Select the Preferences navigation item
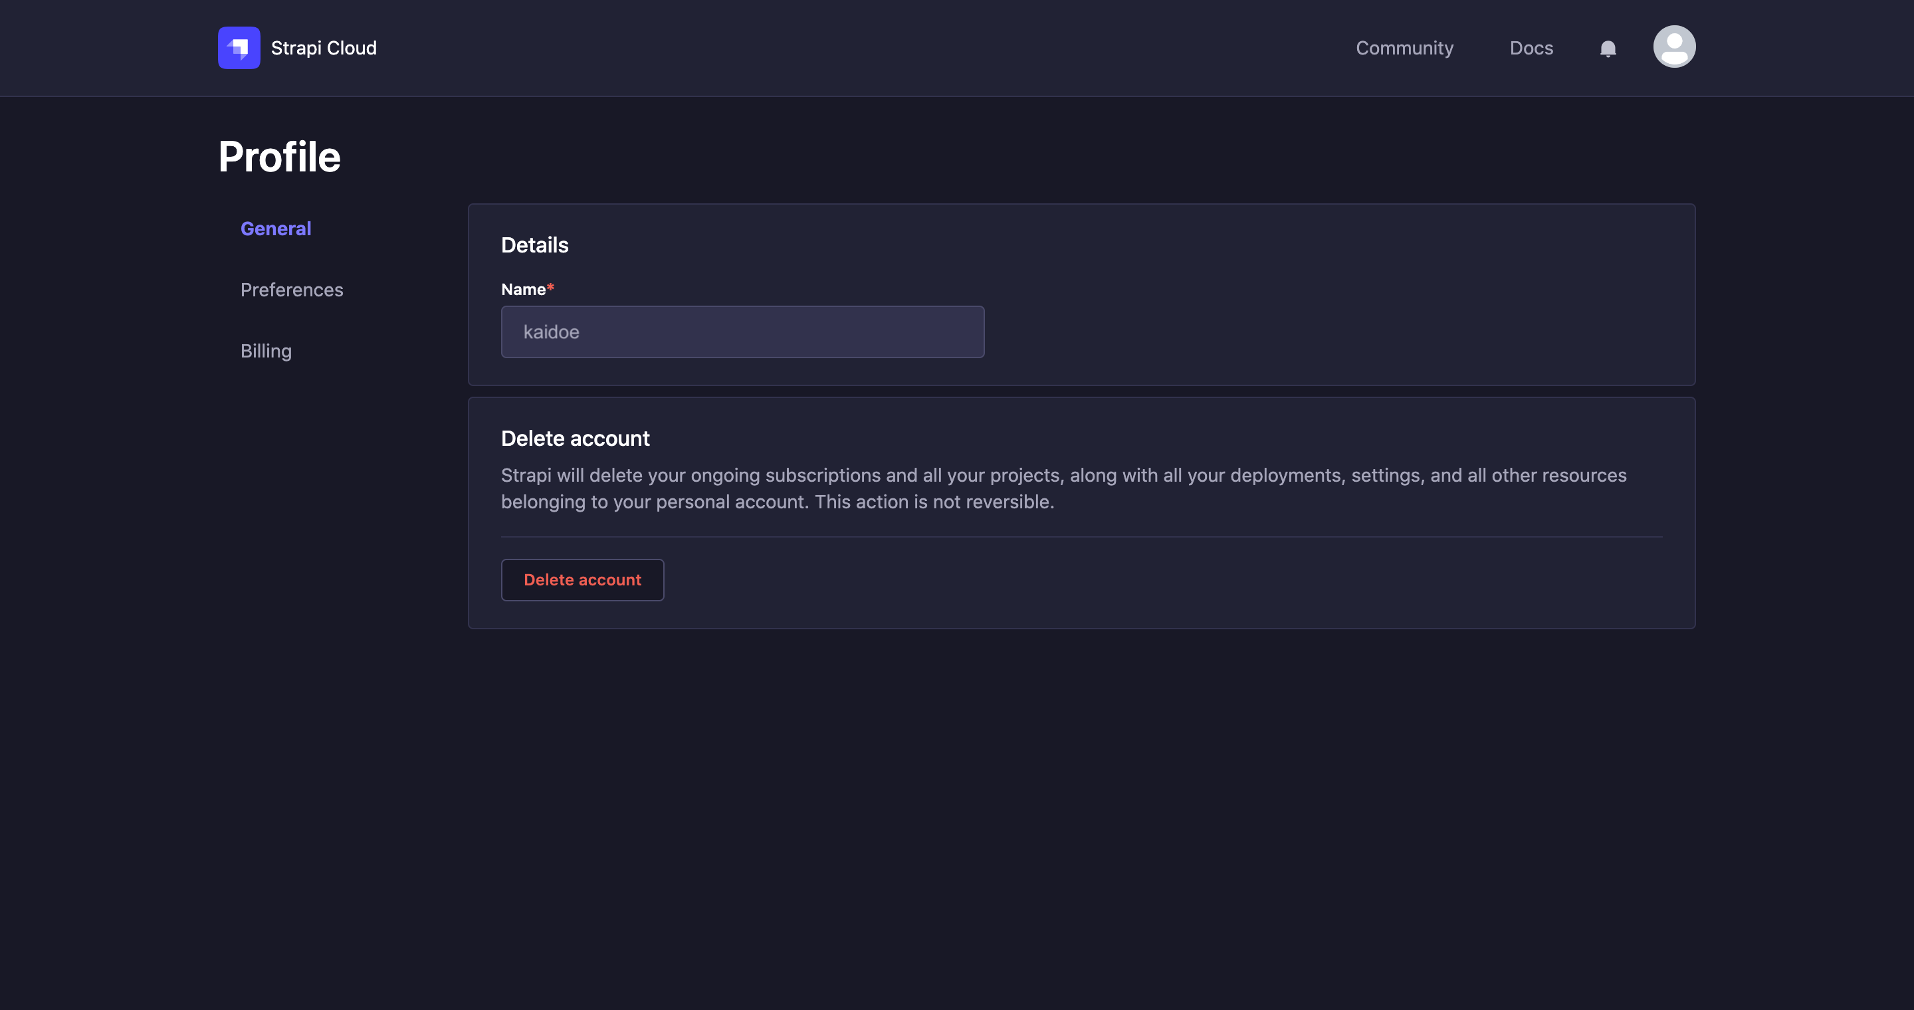The height and width of the screenshot is (1010, 1914). pyautogui.click(x=291, y=288)
